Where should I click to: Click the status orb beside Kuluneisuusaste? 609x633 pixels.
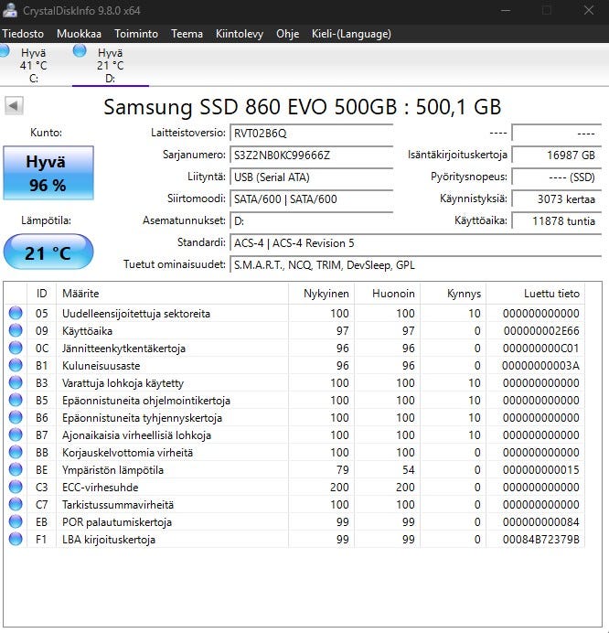coord(16,366)
